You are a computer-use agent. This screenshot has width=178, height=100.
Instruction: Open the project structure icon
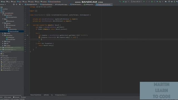coord(166,2)
